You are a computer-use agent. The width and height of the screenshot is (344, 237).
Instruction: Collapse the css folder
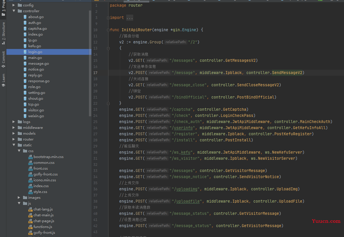pyautogui.click(x=19, y=151)
